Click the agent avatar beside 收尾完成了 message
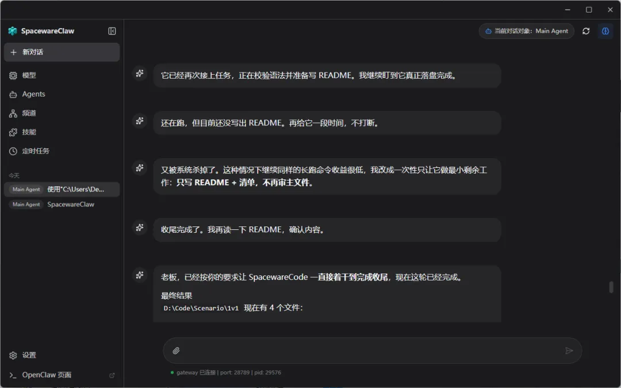The image size is (621, 388). coord(140,228)
